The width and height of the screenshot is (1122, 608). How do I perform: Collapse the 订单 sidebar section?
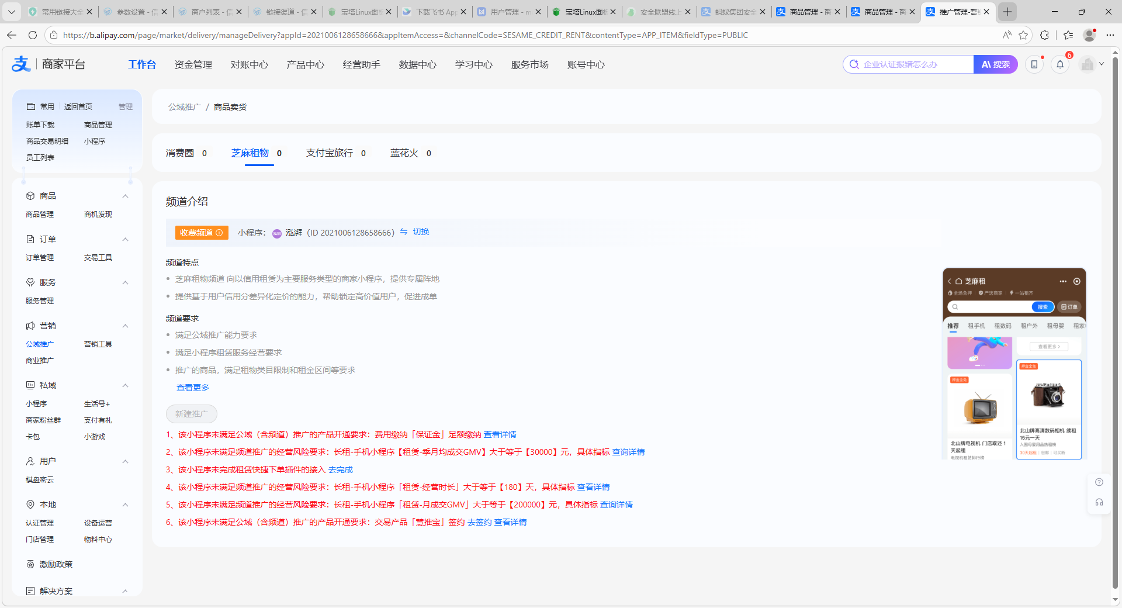[x=125, y=239]
